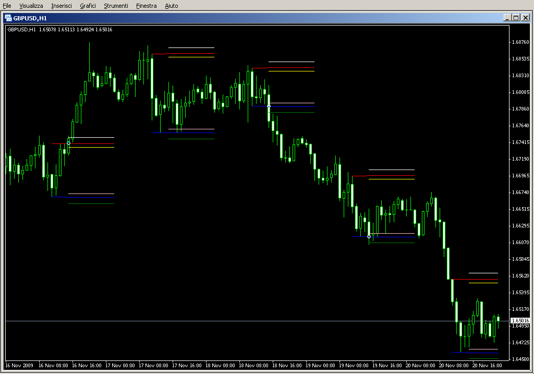Screen dimensions: 534x374
Task: Click time axis label 16 Nov 08:00
Action: point(54,366)
